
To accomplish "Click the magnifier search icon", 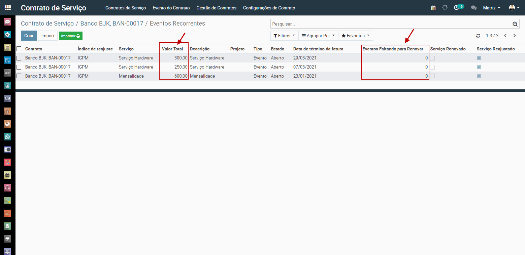I will tap(515, 24).
